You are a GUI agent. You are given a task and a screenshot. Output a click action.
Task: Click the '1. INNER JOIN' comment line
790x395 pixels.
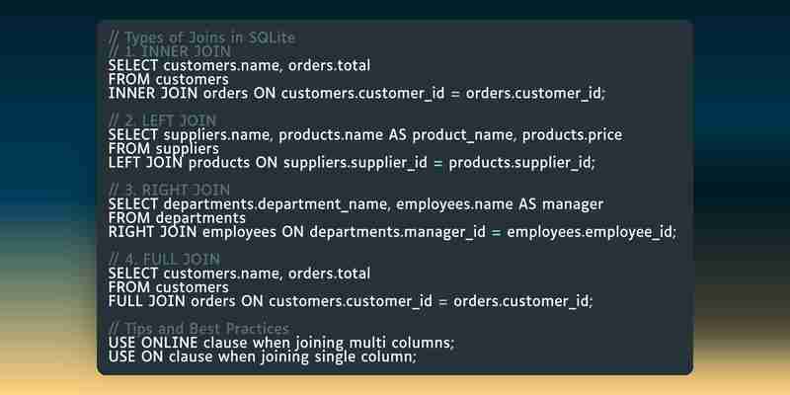click(170, 51)
